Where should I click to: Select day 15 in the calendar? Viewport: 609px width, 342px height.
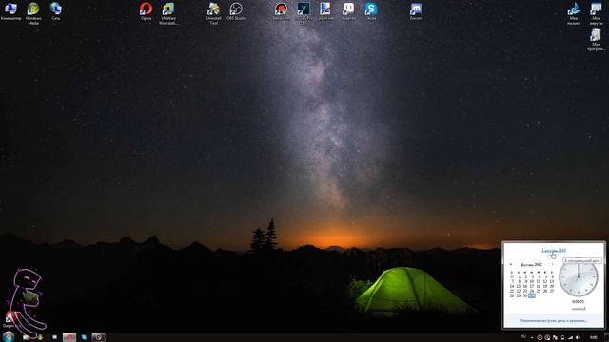518,286
